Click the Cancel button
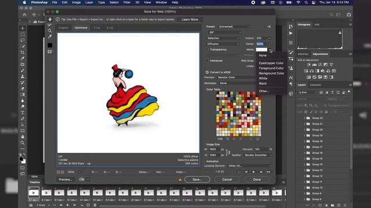The height and width of the screenshot is (208, 371). pyautogui.click(x=227, y=180)
